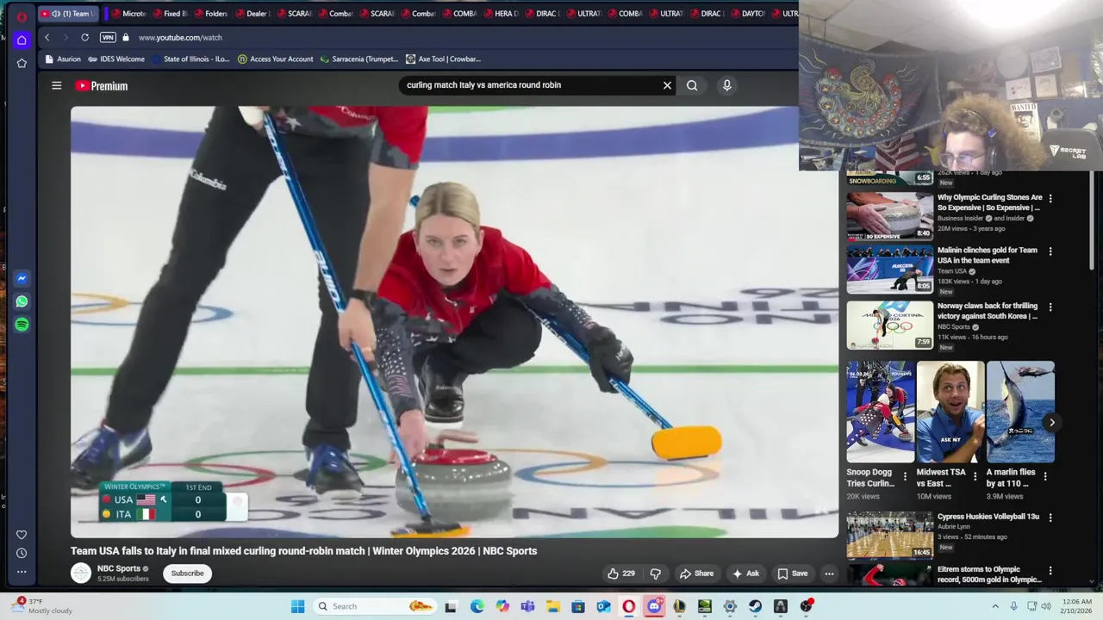Toggle Opera VPN badge in address bar

click(108, 37)
